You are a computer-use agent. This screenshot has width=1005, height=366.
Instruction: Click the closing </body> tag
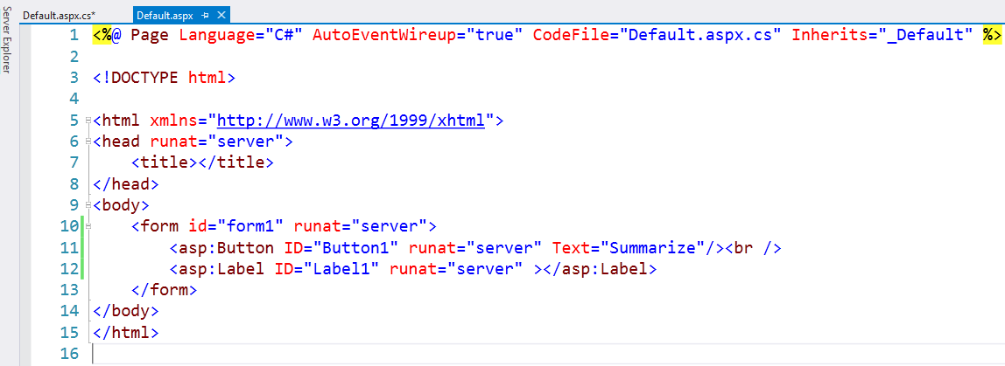[126, 312]
